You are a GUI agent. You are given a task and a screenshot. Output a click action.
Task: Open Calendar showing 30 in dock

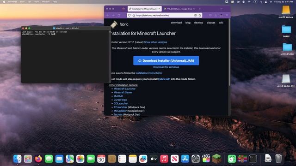[101, 159]
